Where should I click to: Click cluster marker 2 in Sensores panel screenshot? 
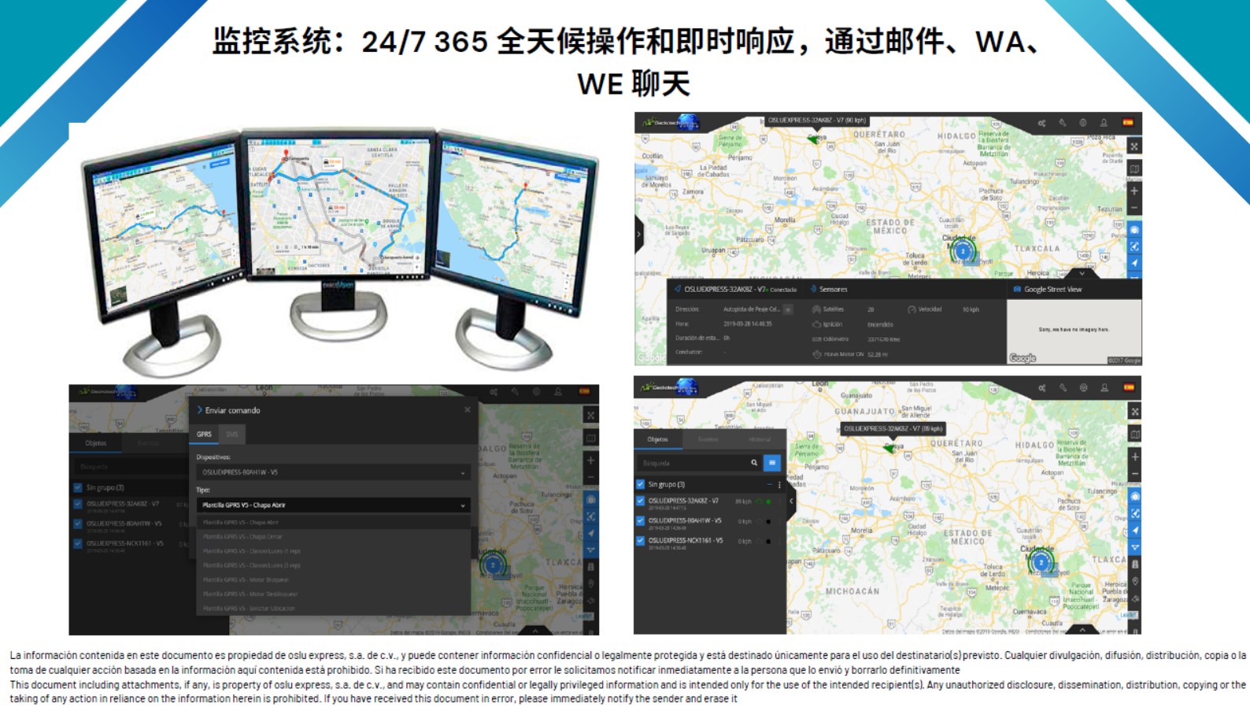point(962,251)
